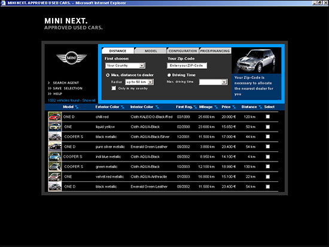Click Model column header text
Viewport: 329px width, 247px height.
click(x=68, y=107)
